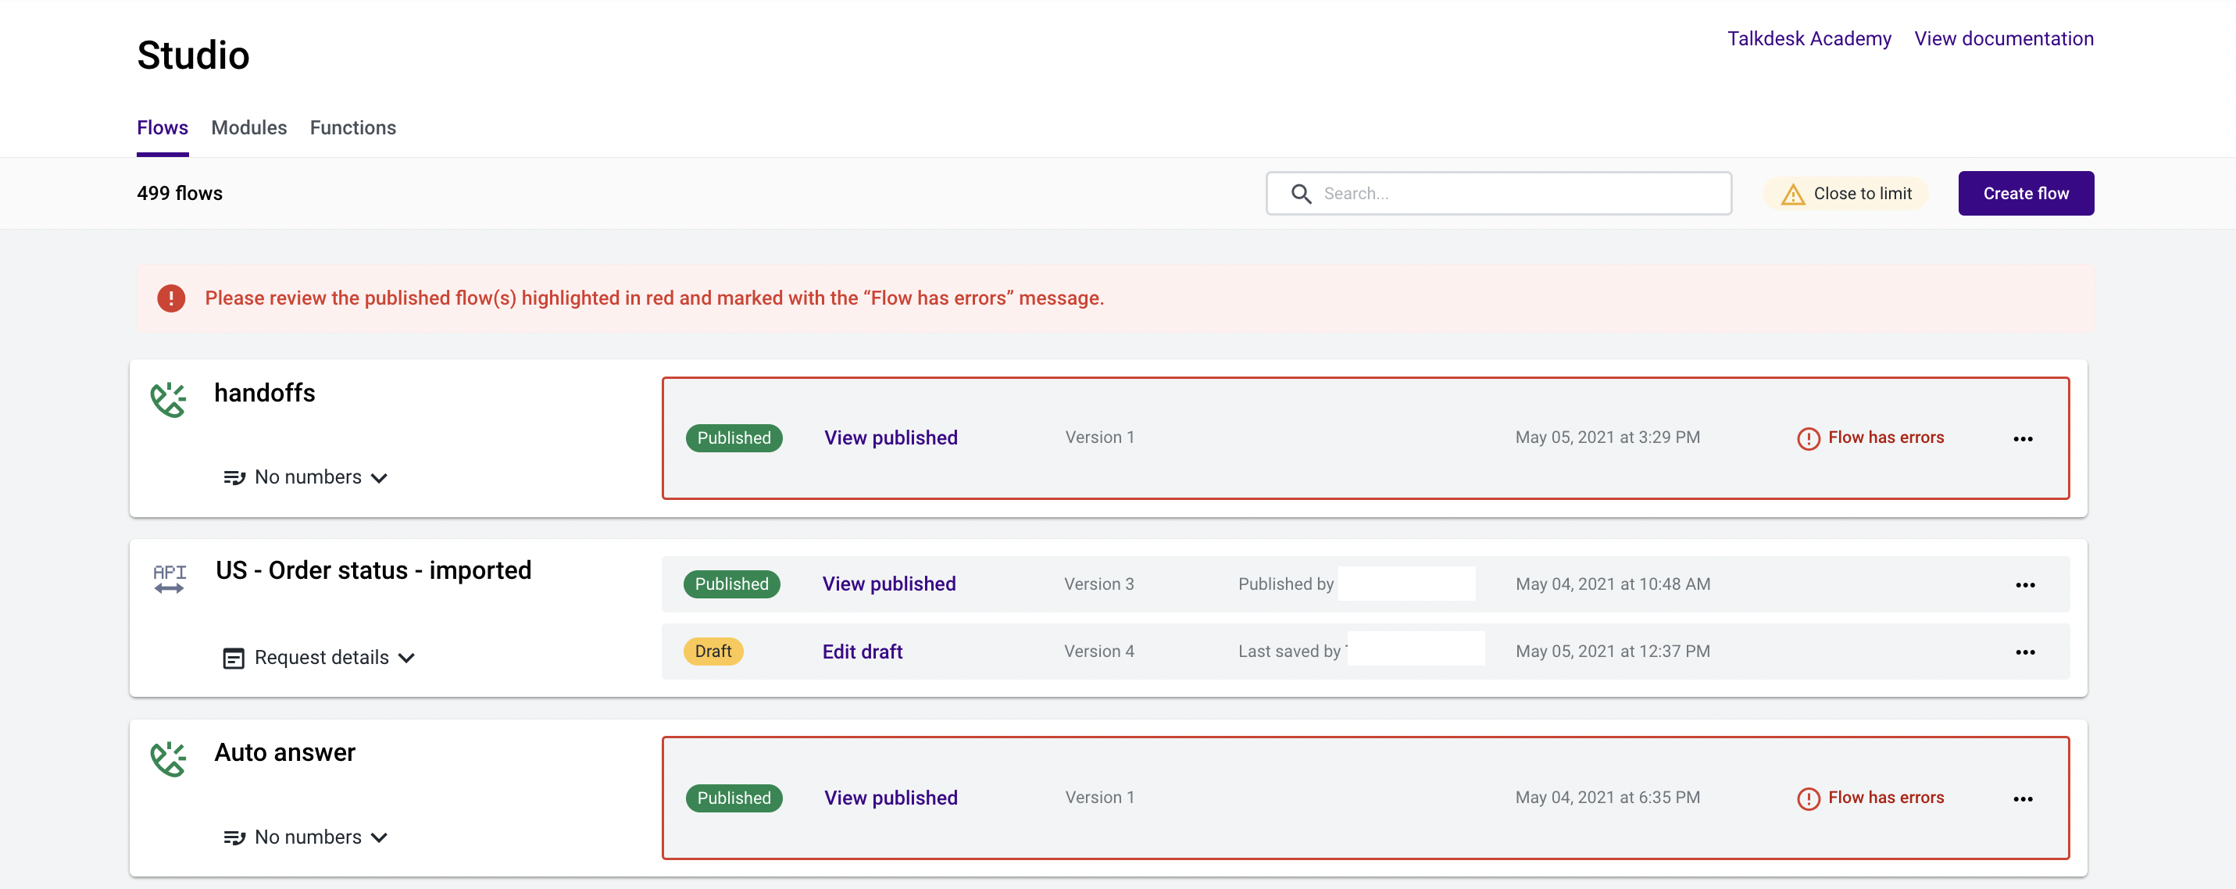
Task: Click the API flow type icon
Action: (170, 578)
